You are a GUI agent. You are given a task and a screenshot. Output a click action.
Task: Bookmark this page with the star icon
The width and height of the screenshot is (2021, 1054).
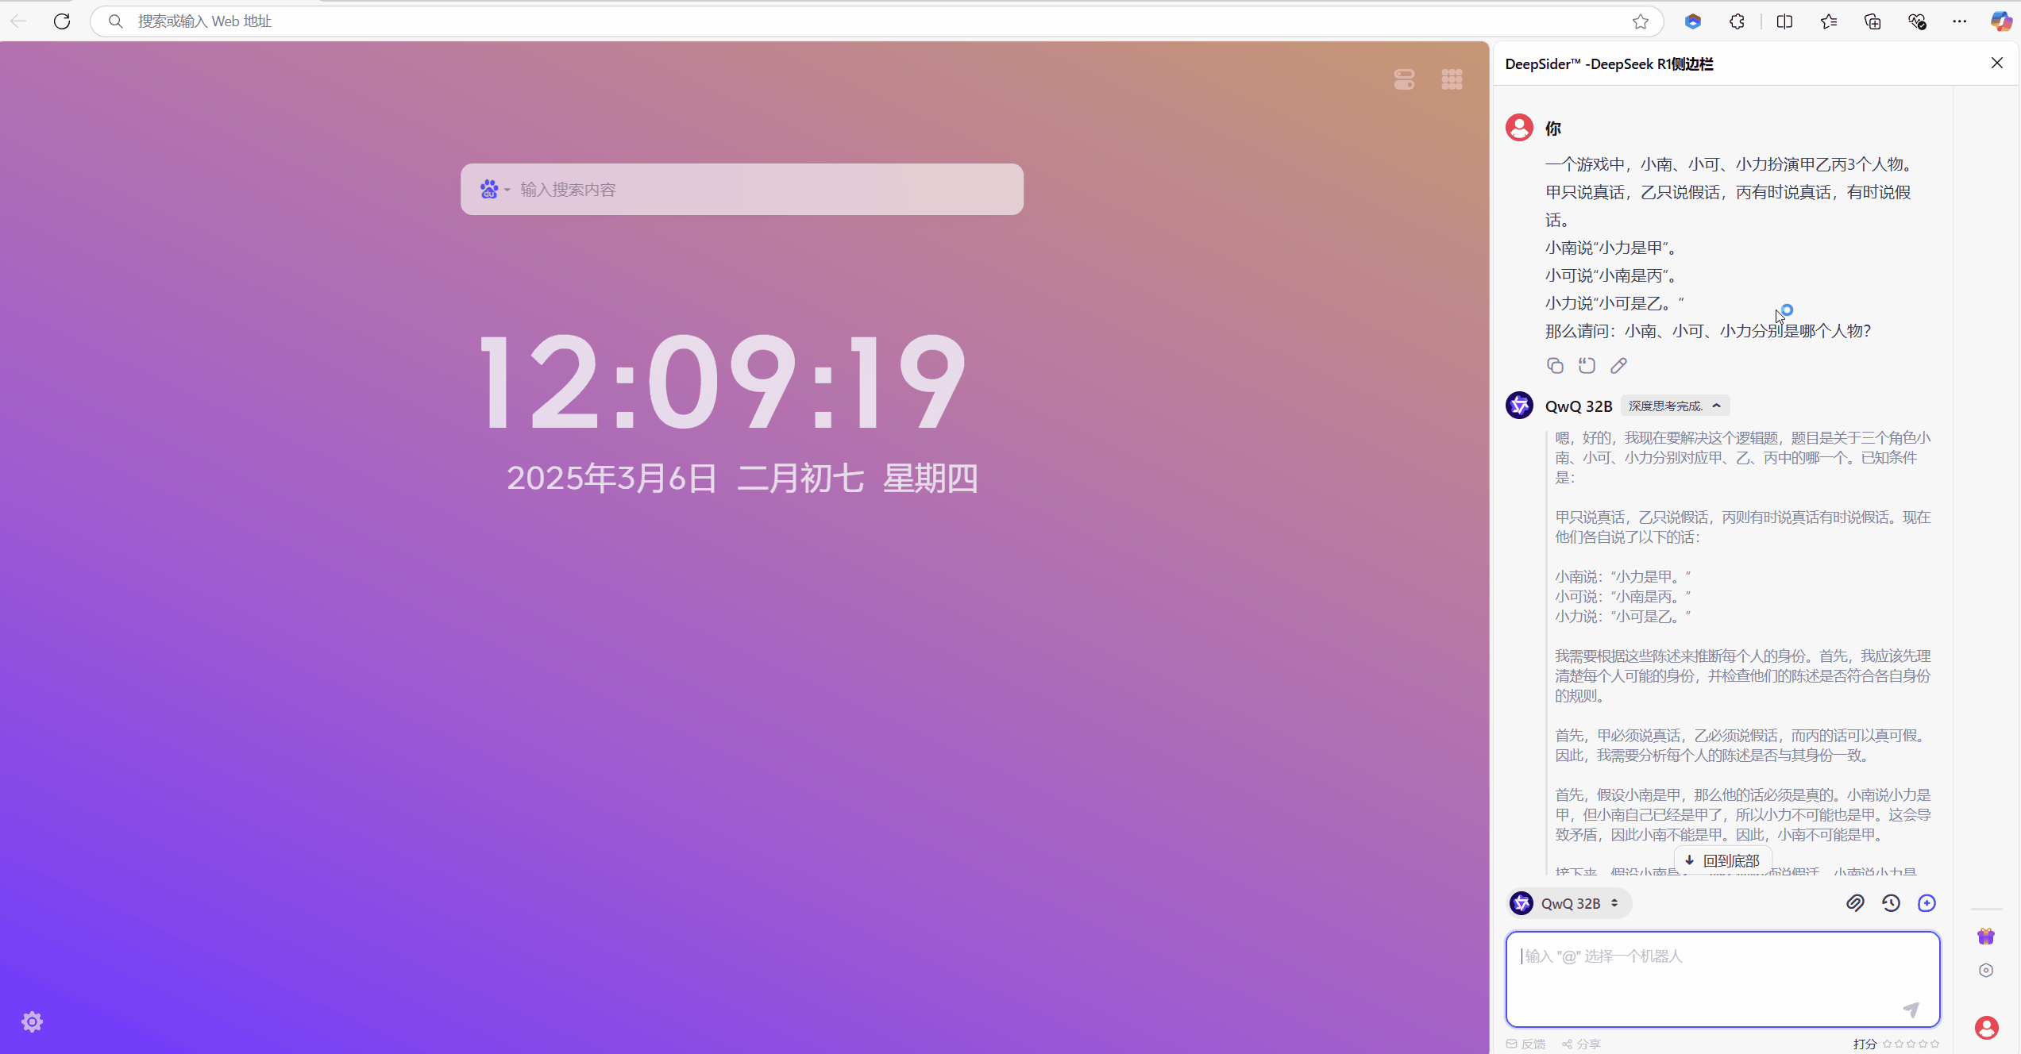(x=1641, y=21)
